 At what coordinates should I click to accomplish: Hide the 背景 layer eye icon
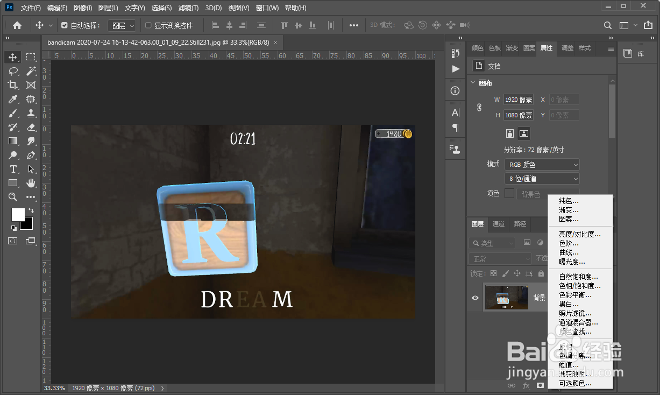click(x=475, y=298)
